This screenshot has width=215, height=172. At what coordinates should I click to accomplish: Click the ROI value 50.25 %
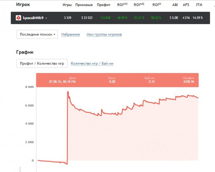156,18
